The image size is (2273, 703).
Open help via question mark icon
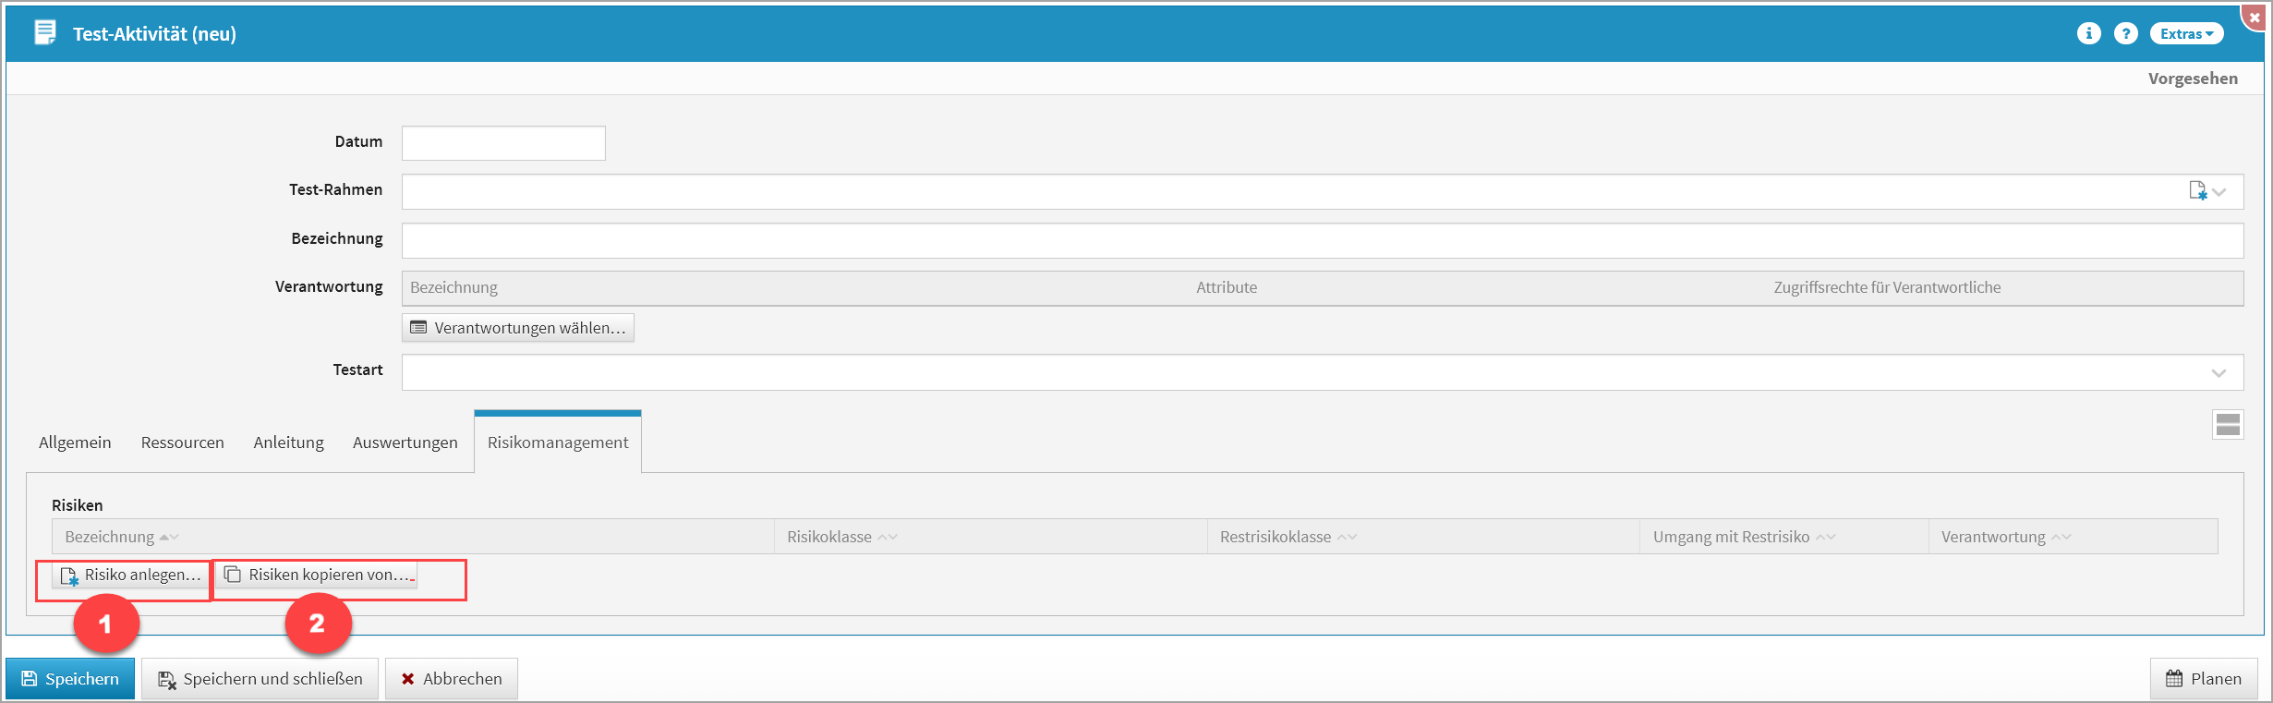point(2125,33)
